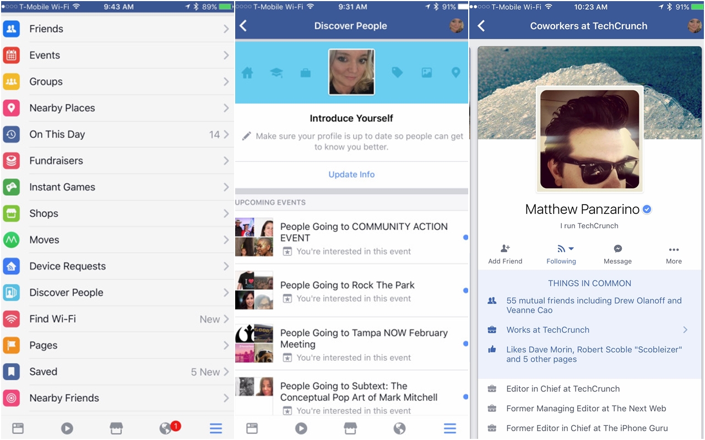Viewport: 705px width, 440px height.
Task: Tap the red Find Wi-Fi icon
Action: [12, 319]
